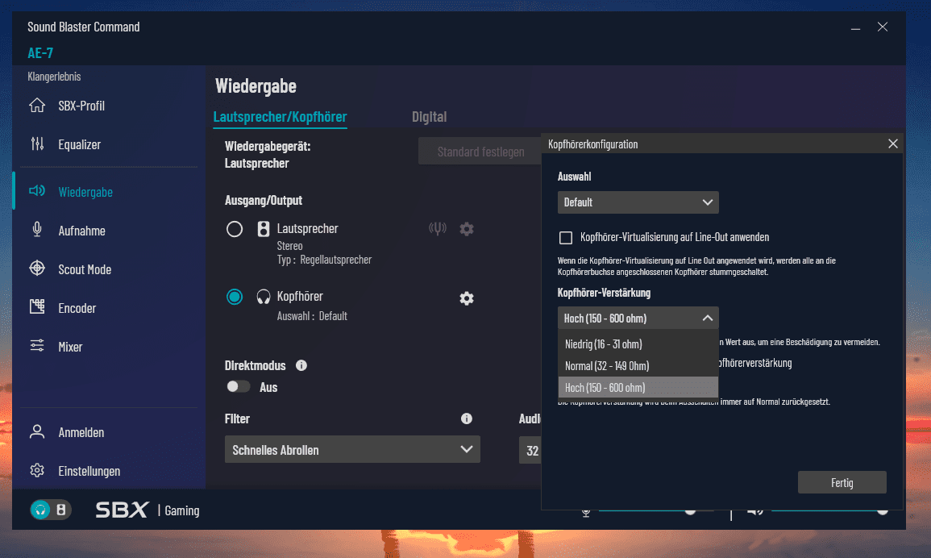Toggle headphone/speaker output switch in bottom bar

click(x=51, y=510)
